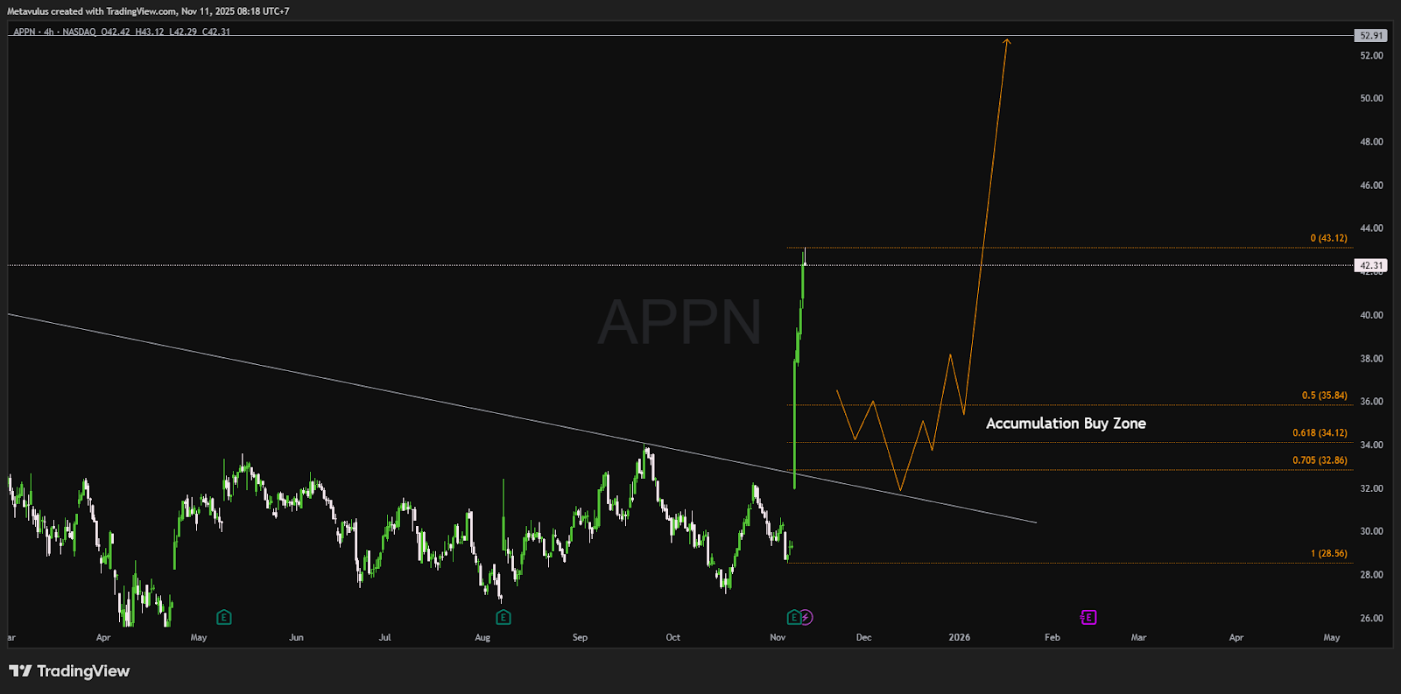The image size is (1401, 694).
Task: Click the arrowhead at the projection's top
Action: [1007, 40]
